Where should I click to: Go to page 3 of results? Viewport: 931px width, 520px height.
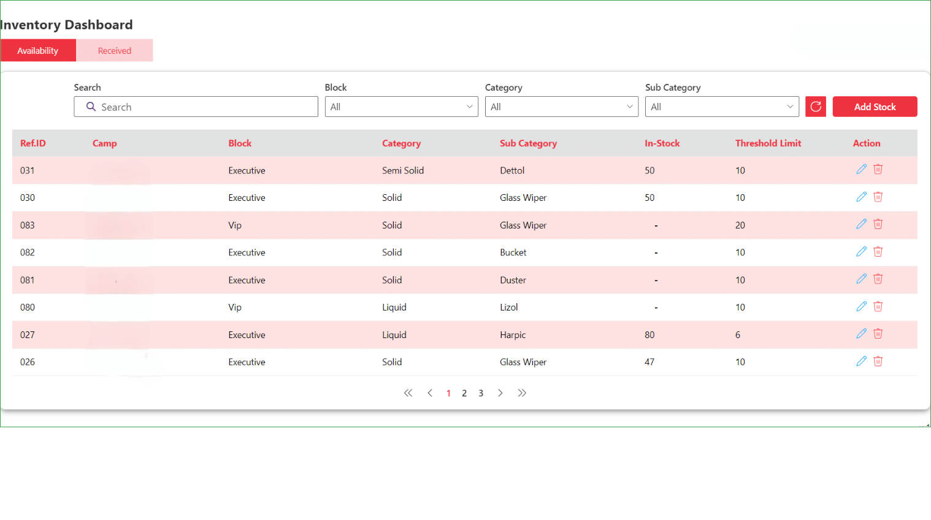(x=481, y=393)
